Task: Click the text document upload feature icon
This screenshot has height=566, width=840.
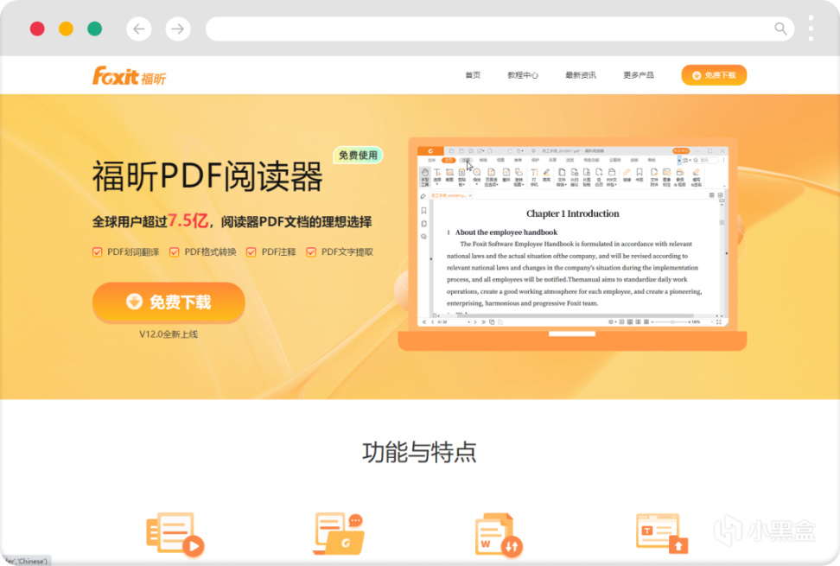Action: (x=662, y=533)
